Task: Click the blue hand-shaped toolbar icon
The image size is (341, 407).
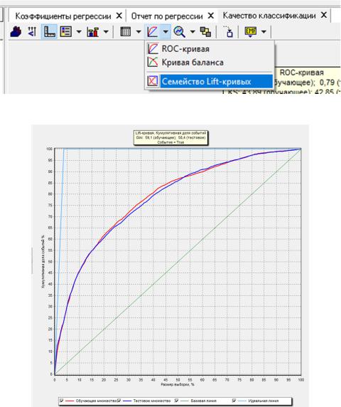Action: click(x=16, y=32)
